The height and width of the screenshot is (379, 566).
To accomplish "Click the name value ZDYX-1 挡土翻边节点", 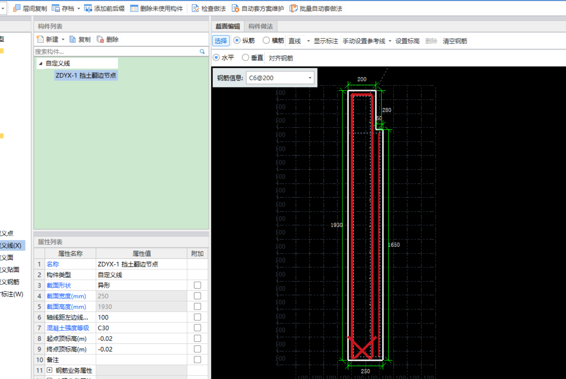I will [128, 264].
